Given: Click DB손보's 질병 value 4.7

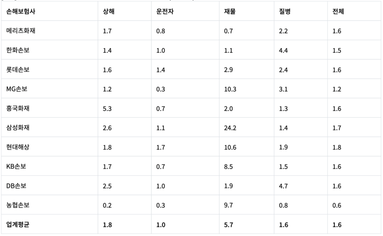Looking at the screenshot, I should tap(283, 186).
